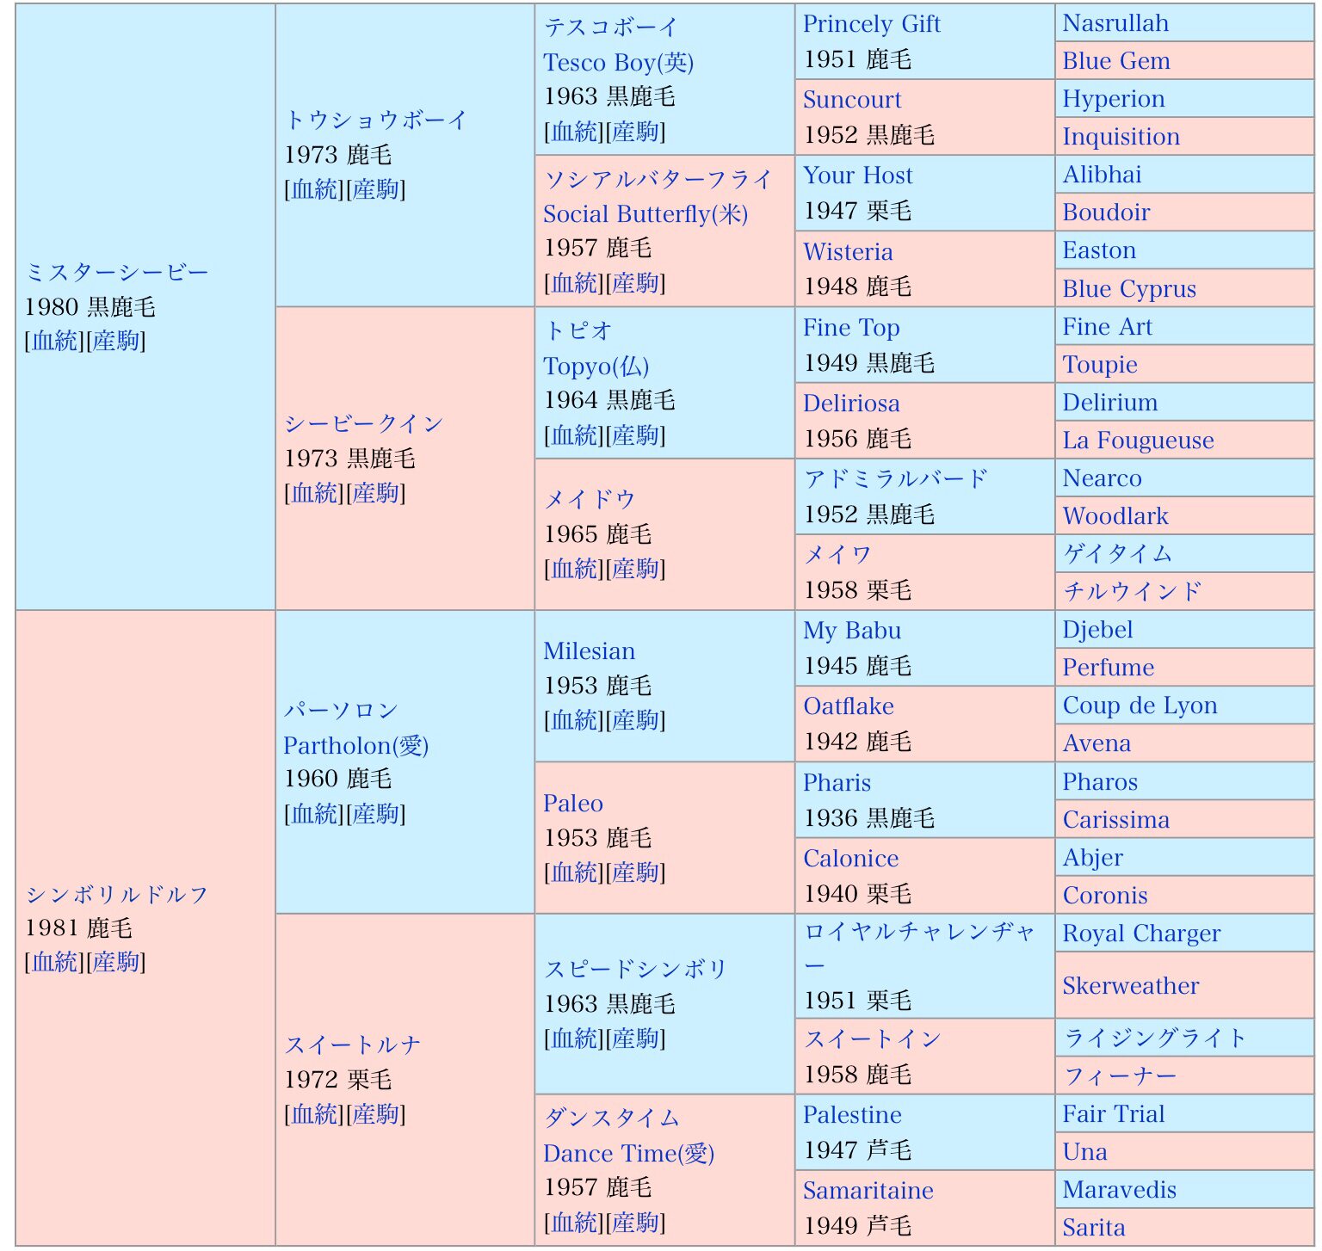The width and height of the screenshot is (1322, 1251).
Task: Go to the Calonice entry
Action: pyautogui.click(x=850, y=859)
